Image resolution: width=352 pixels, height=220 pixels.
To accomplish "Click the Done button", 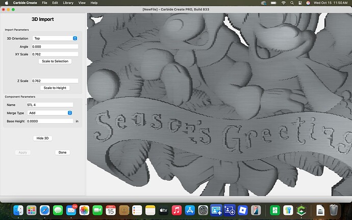I will [62, 152].
